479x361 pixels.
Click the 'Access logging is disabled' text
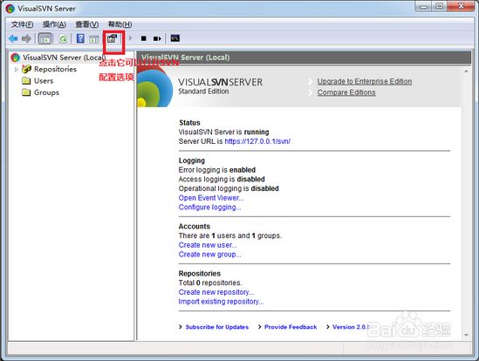pyautogui.click(x=222, y=180)
